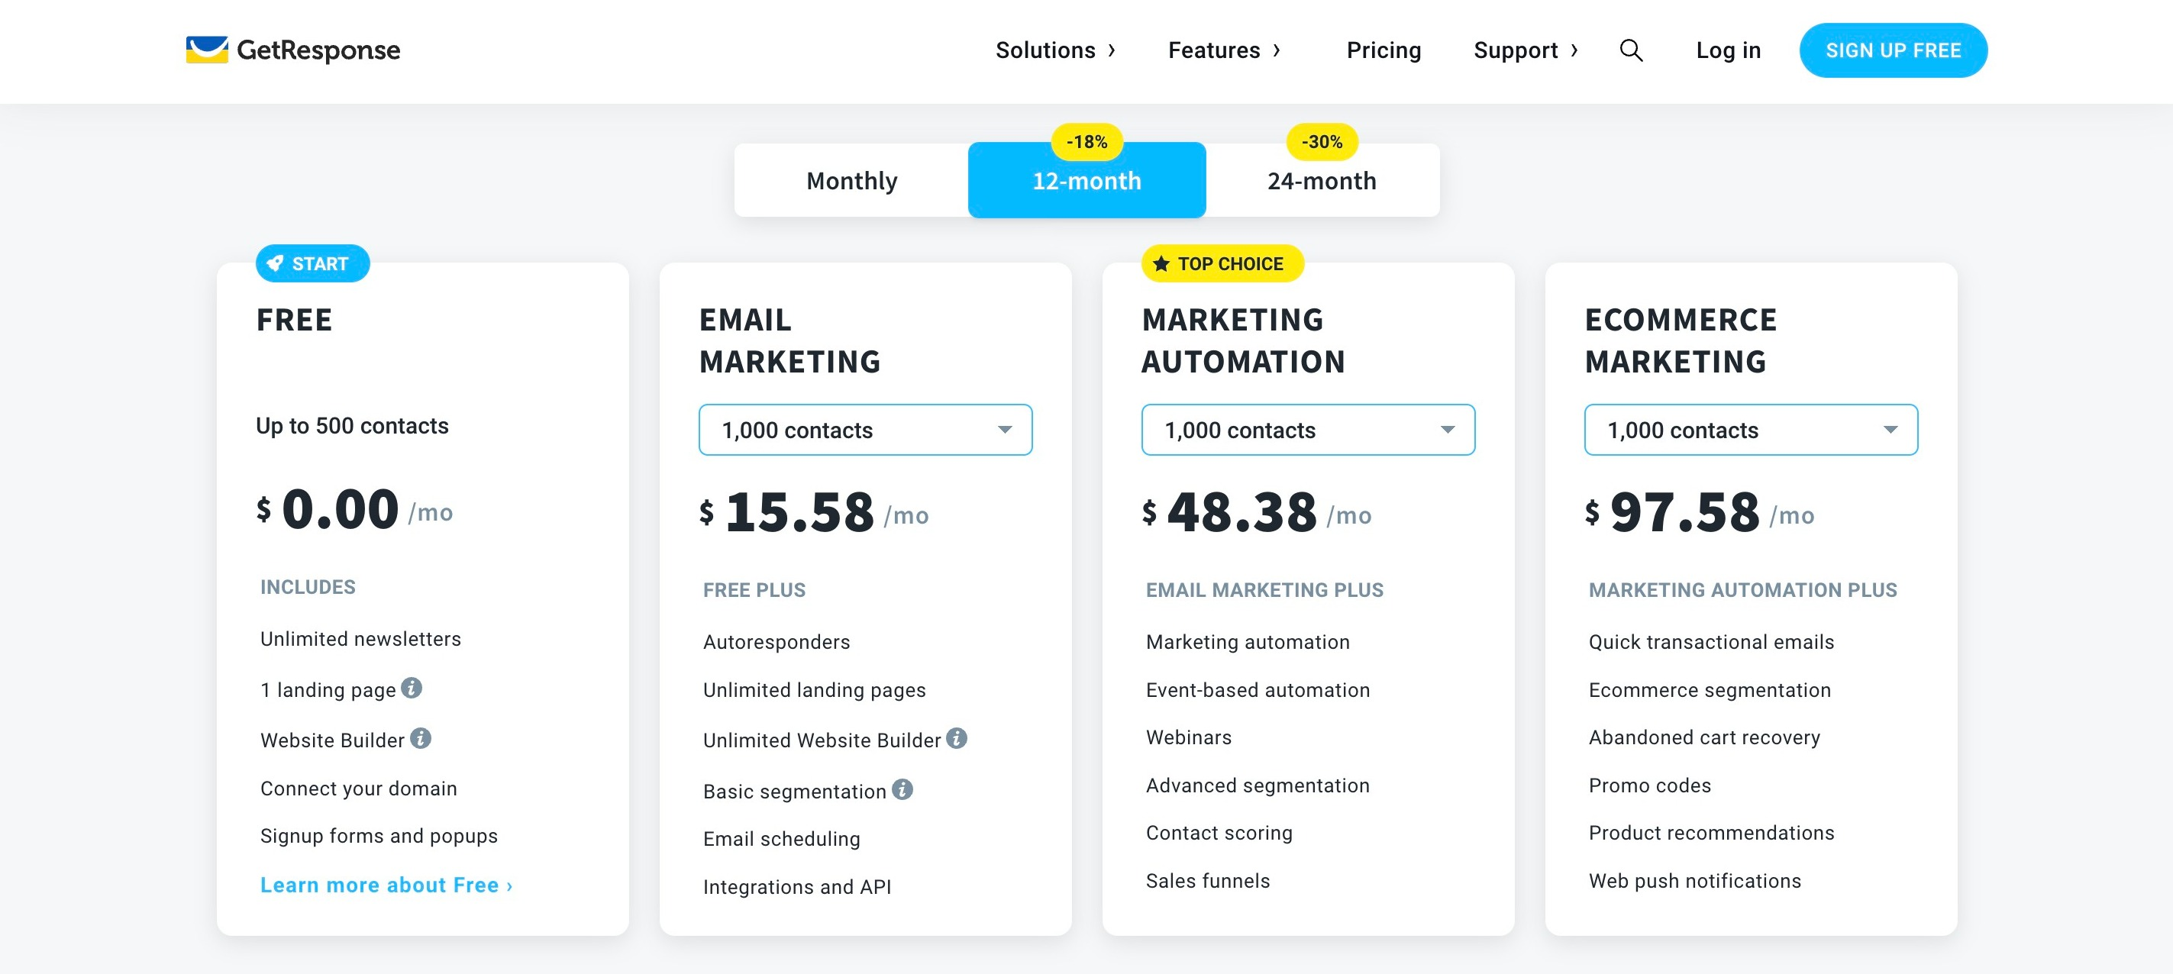Open Ecommerce Marketing contacts dropdown

pos(1752,430)
